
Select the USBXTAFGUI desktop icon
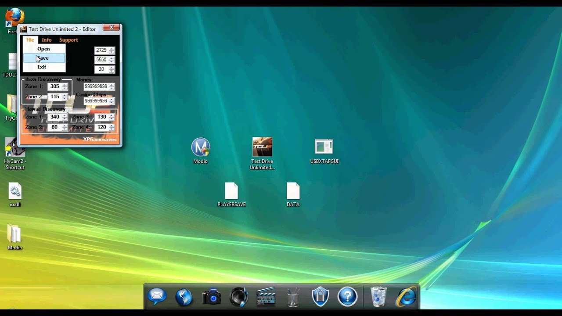pyautogui.click(x=324, y=147)
